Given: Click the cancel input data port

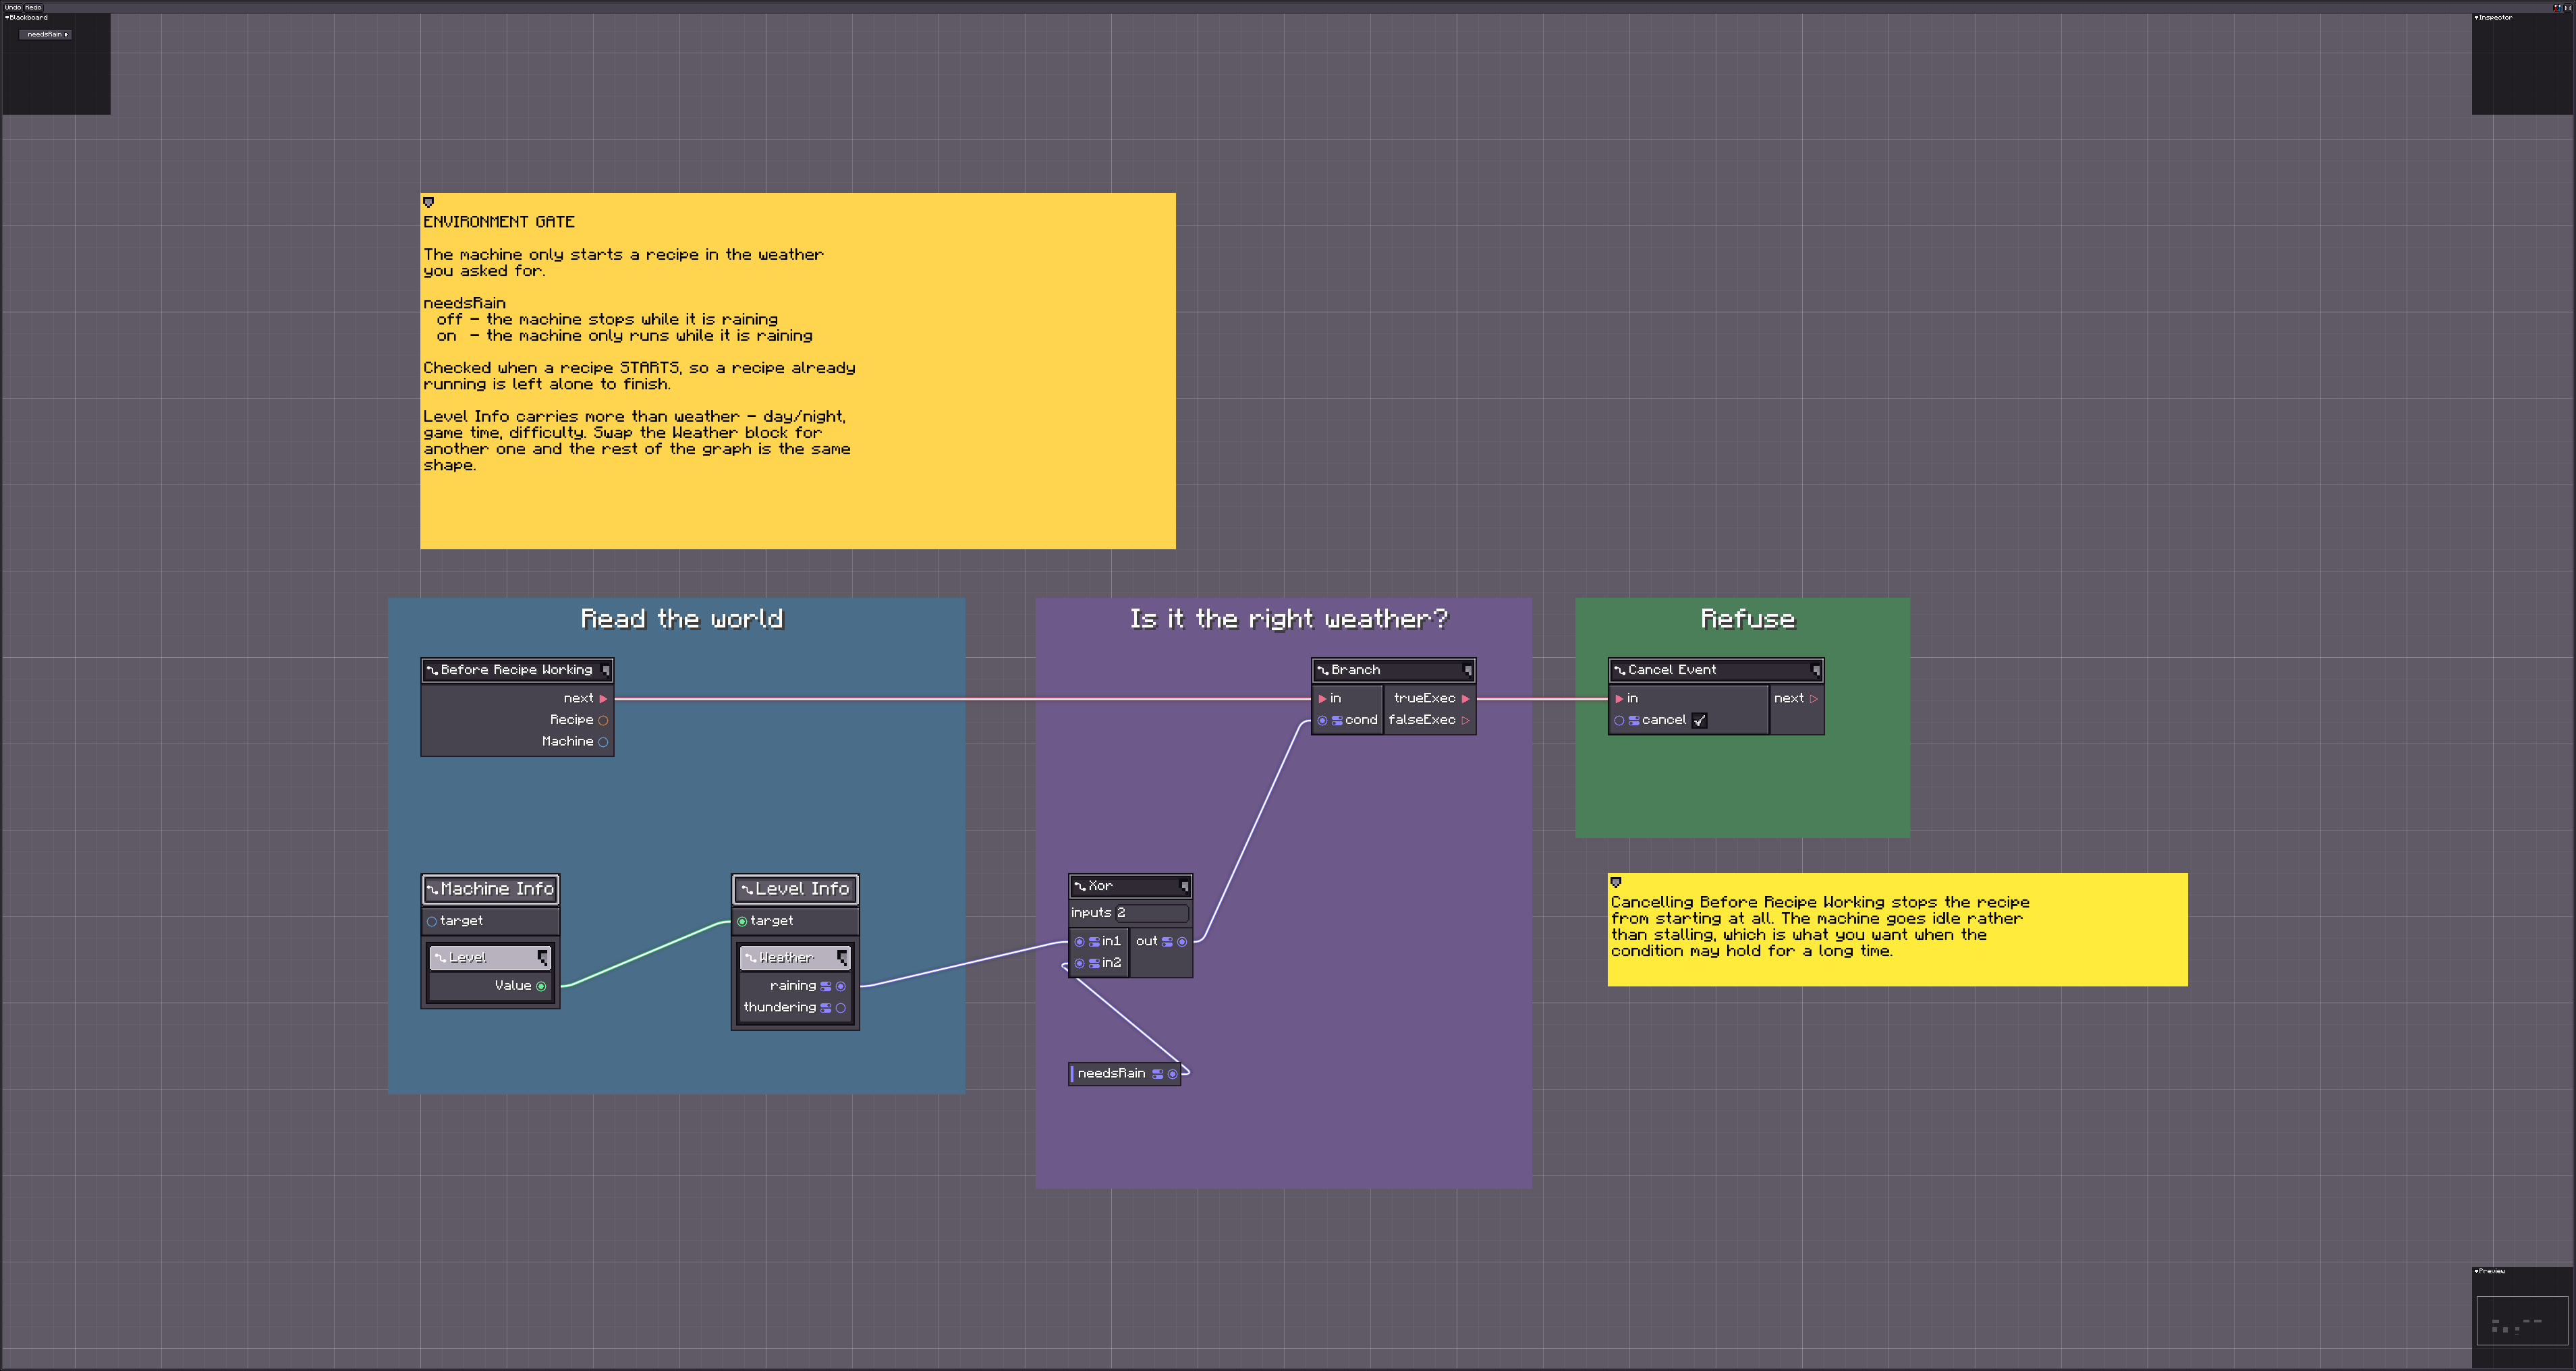Looking at the screenshot, I should point(1619,720).
